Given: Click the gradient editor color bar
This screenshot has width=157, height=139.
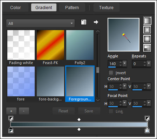Looking at the screenshot, I should tap(79, 124).
